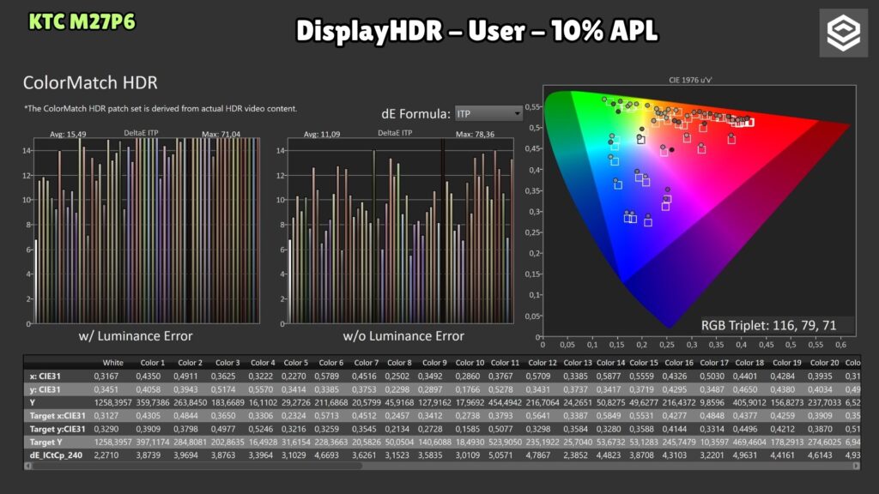Click the Color 20 dE value '4,6143'
This screenshot has height=494, width=879.
tap(820, 455)
